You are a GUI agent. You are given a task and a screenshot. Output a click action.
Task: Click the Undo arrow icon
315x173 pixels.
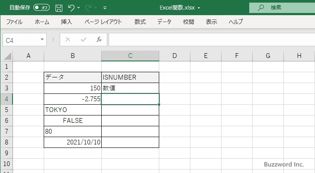tap(71, 8)
